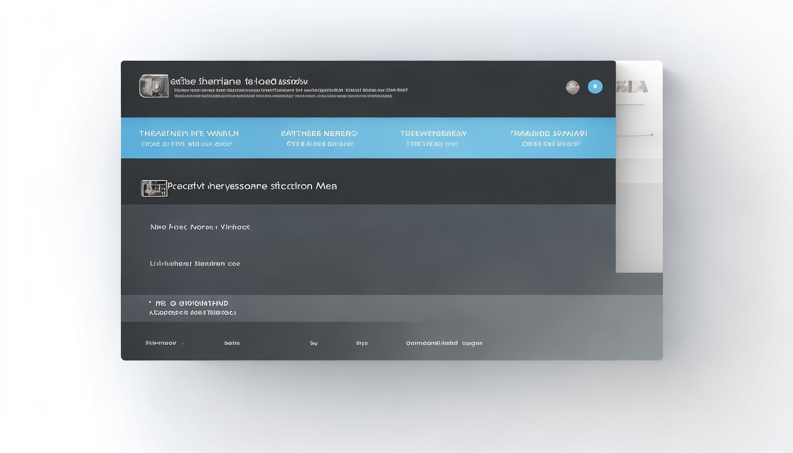Expand the first footer item with arrow
The image size is (793, 453).
[x=164, y=343]
